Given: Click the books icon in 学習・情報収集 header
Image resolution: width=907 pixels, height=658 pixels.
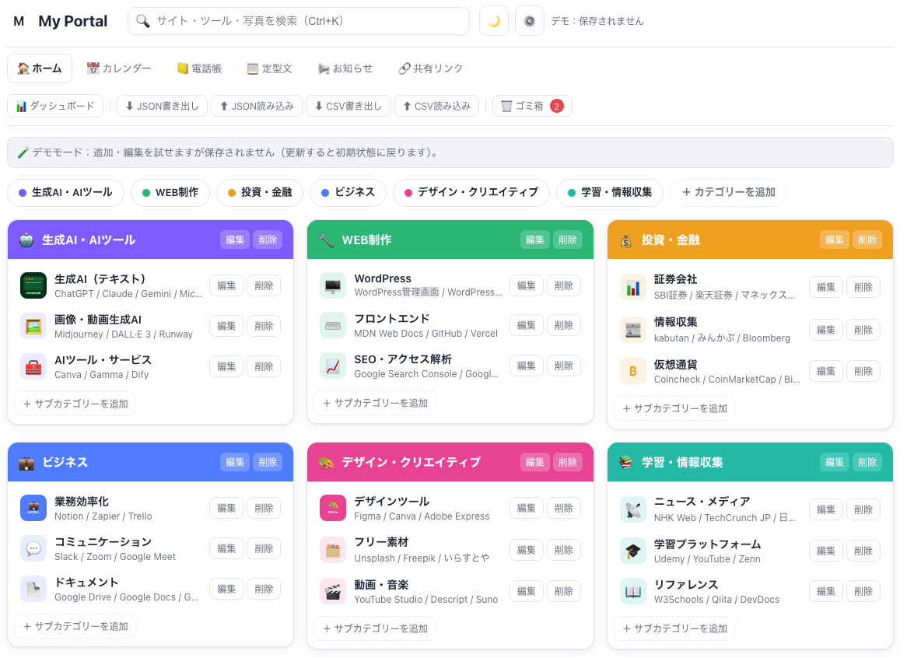Looking at the screenshot, I should point(626,463).
